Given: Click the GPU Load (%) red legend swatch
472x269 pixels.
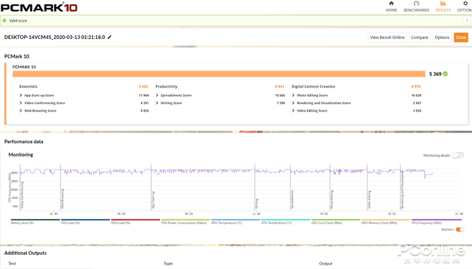Looking at the screenshot, I should coord(136,220).
